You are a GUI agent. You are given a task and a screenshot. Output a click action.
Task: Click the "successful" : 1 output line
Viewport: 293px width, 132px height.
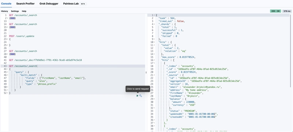pos(172,30)
